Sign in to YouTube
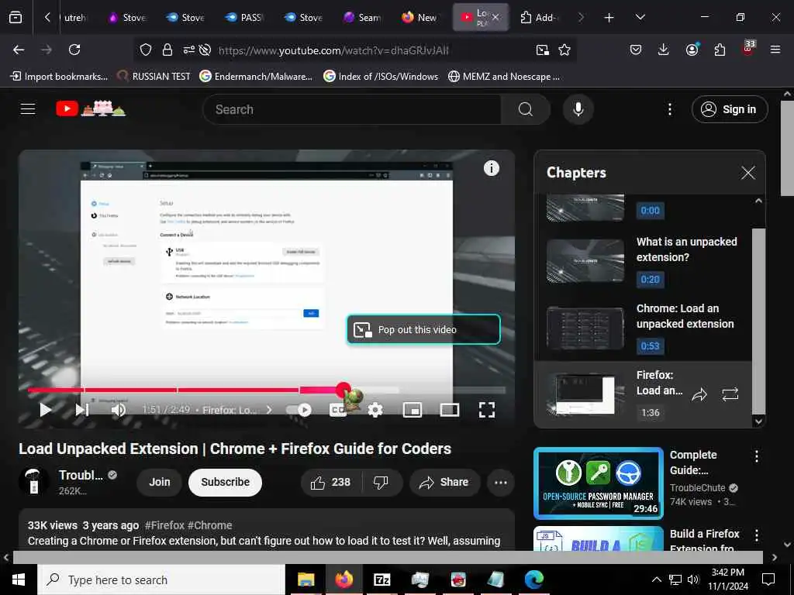The image size is (794, 595). click(x=730, y=109)
